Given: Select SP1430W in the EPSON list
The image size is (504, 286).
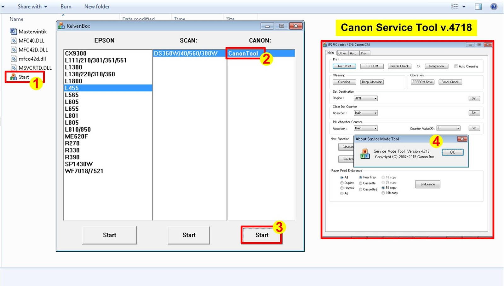Looking at the screenshot, I should pyautogui.click(x=108, y=164).
